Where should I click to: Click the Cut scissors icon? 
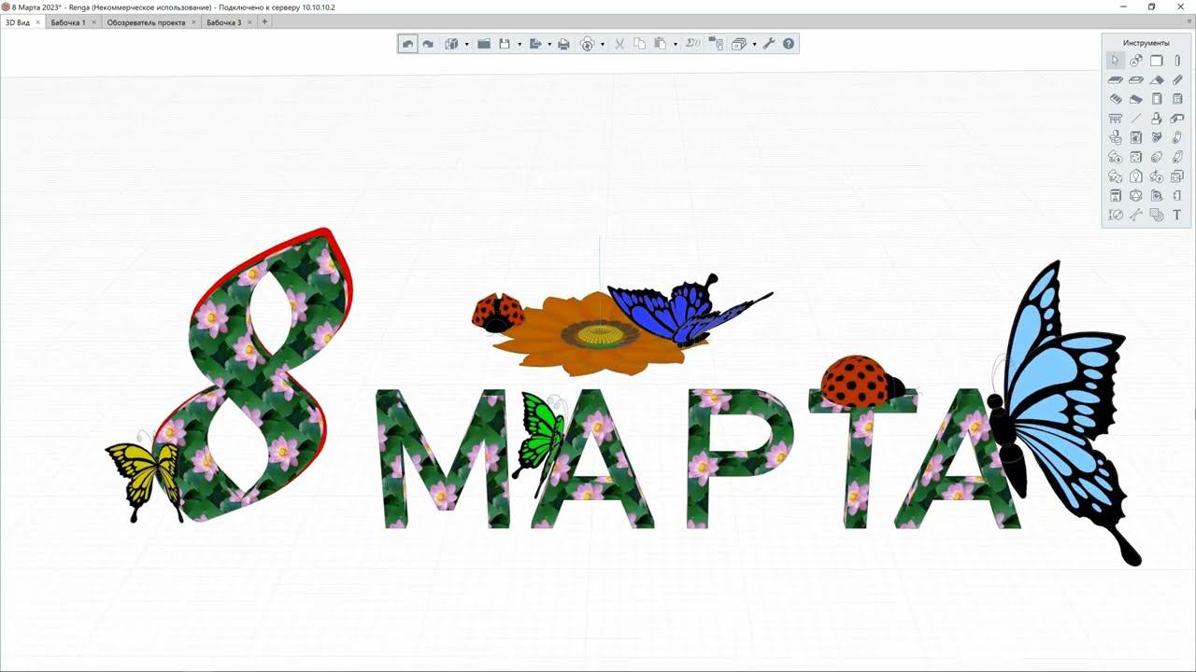pyautogui.click(x=619, y=44)
